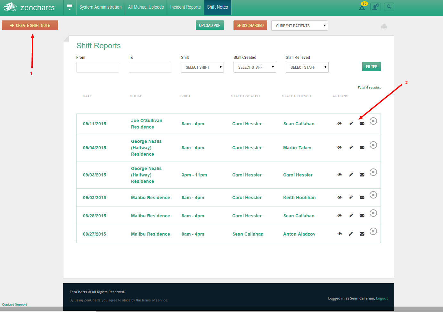The height and width of the screenshot is (312, 443).
Task: Open the user settings gear icon
Action: pyautogui.click(x=375, y=7)
